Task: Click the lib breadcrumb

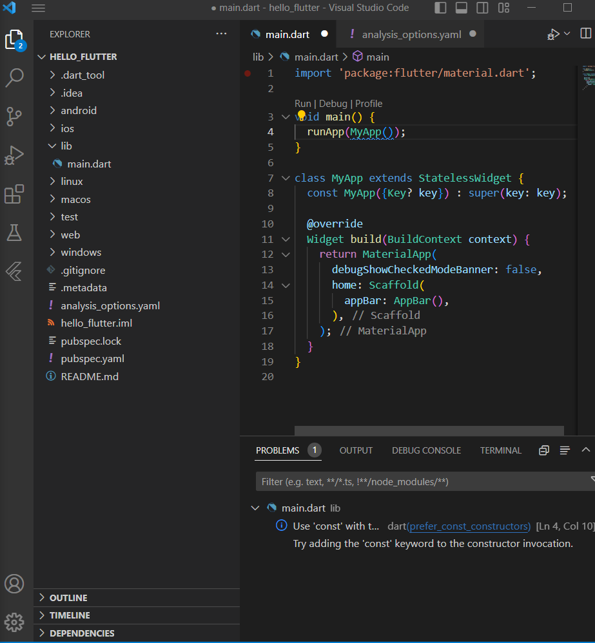Action: pyautogui.click(x=258, y=57)
